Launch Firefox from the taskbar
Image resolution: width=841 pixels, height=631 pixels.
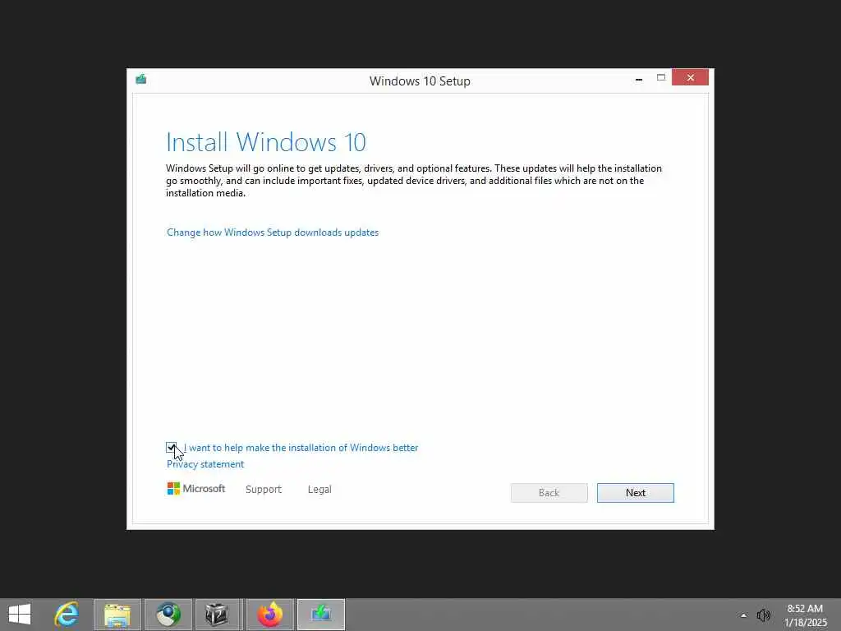click(269, 615)
